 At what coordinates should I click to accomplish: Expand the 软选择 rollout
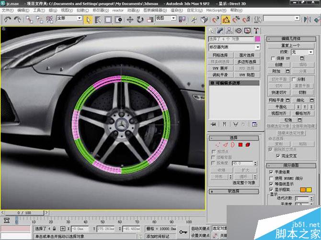click(234, 191)
